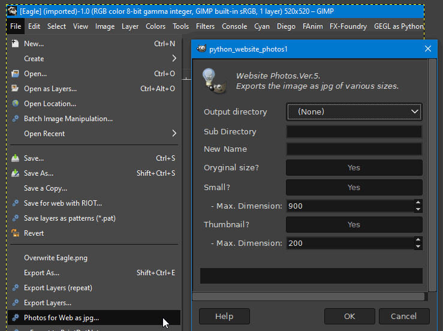
Task: Click the Open as Layers icon
Action: pyautogui.click(x=15, y=89)
